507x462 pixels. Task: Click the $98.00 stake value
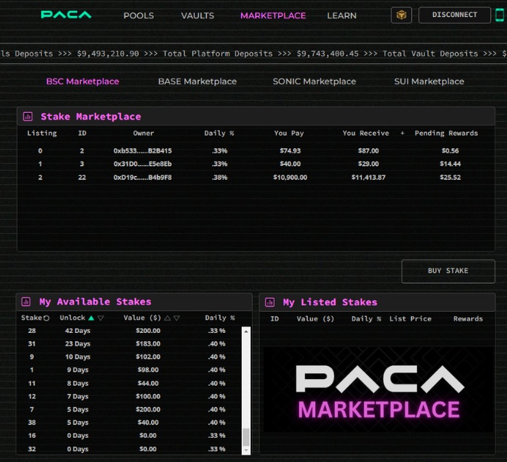[x=148, y=370]
